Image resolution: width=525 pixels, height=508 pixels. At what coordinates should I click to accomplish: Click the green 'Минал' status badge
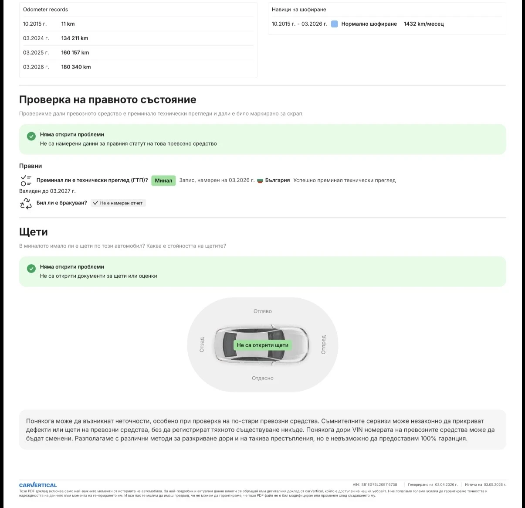coord(163,181)
